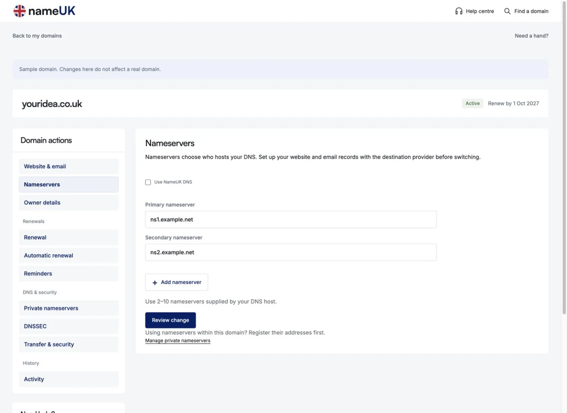Screen dimensions: 567x413
Task: Select Website & email in Domain actions
Action: [x=69, y=167]
